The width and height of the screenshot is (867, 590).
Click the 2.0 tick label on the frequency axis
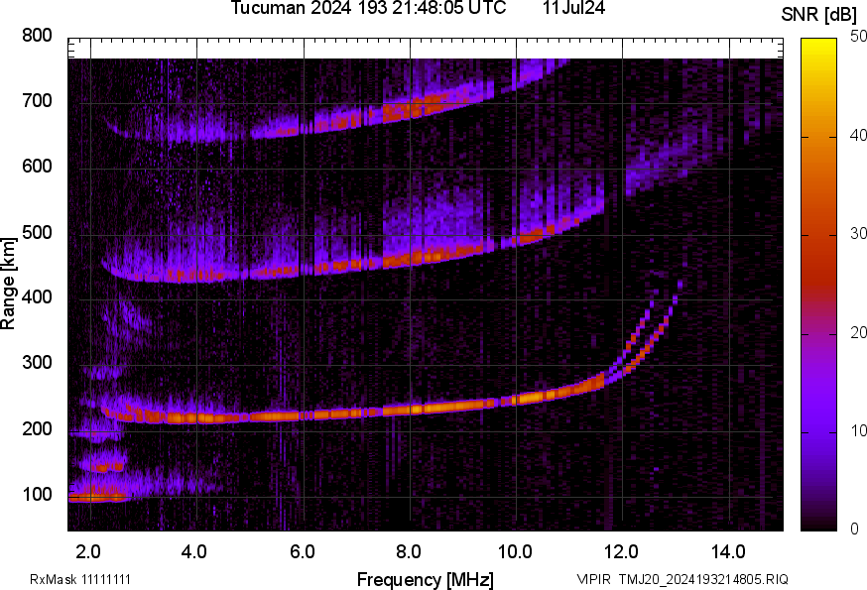[x=89, y=551]
